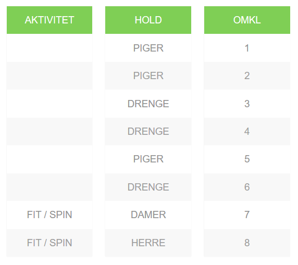The height and width of the screenshot is (265, 298).
Task: Select OMKL number 8 cell
Action: pos(247,243)
